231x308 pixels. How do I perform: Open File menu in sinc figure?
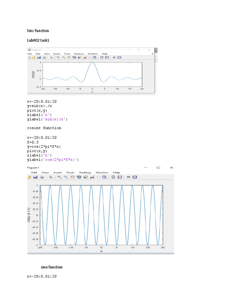pyautogui.click(x=30, y=54)
